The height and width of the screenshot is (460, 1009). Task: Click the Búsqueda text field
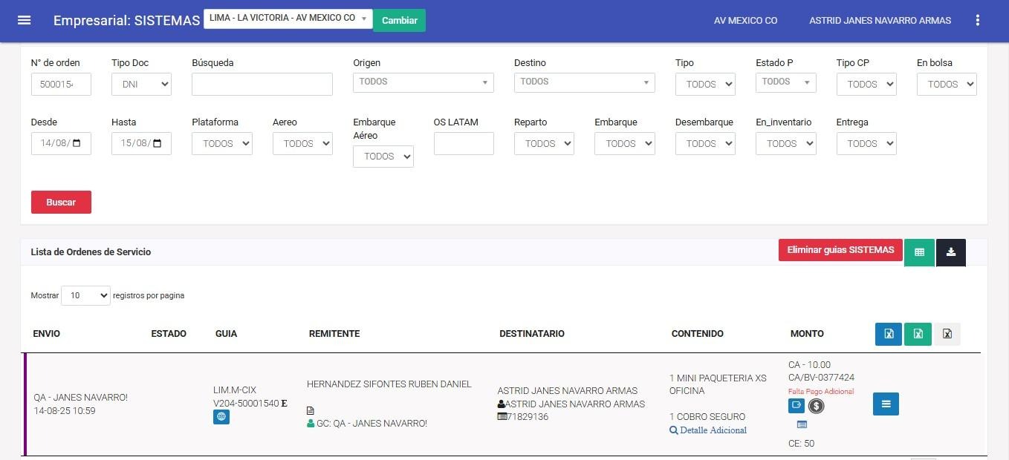pyautogui.click(x=262, y=85)
